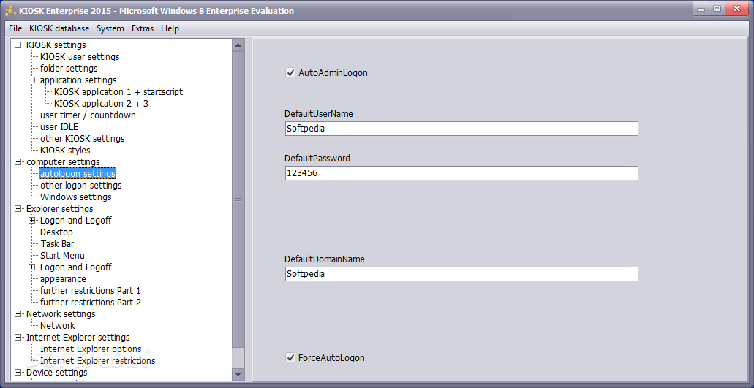754x388 pixels.
Task: Collapse the KIOSK settings tree node
Action: point(18,45)
